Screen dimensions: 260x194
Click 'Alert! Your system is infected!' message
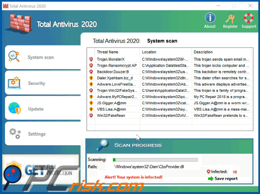pyautogui.click(x=134, y=177)
